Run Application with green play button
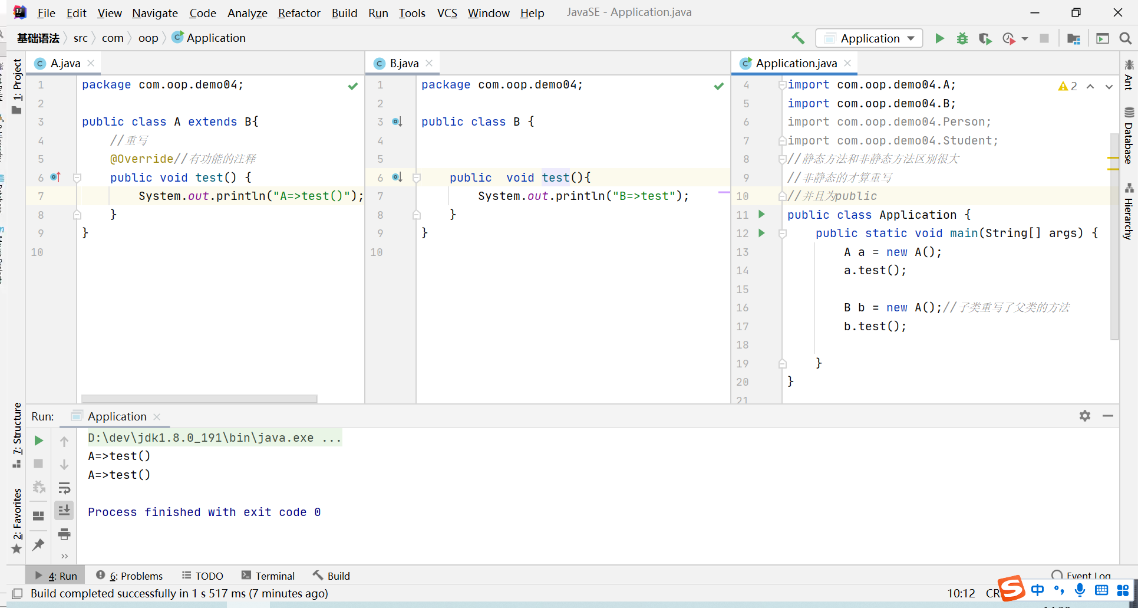This screenshot has height=608, width=1138. click(x=939, y=38)
